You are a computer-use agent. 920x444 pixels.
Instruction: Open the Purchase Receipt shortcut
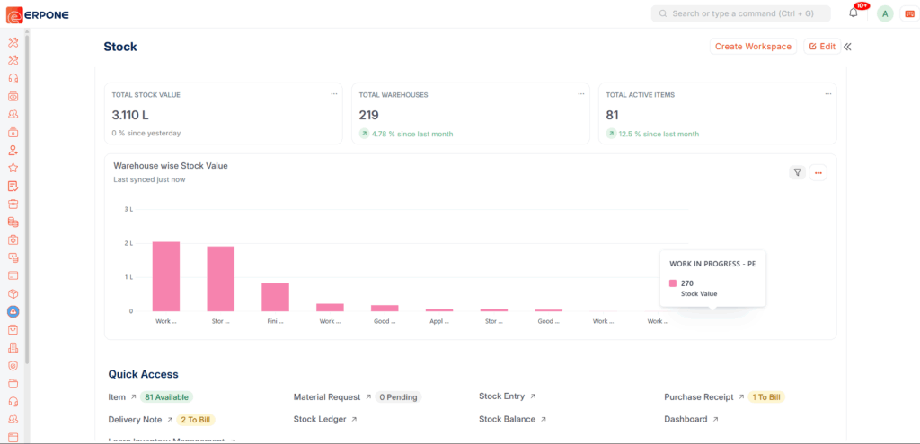[698, 396]
